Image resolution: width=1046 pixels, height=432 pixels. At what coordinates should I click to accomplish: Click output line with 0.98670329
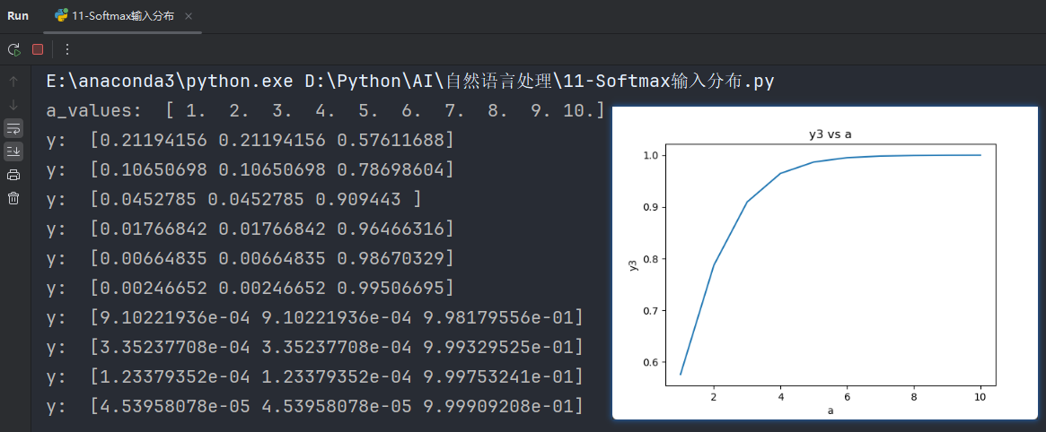point(250,258)
